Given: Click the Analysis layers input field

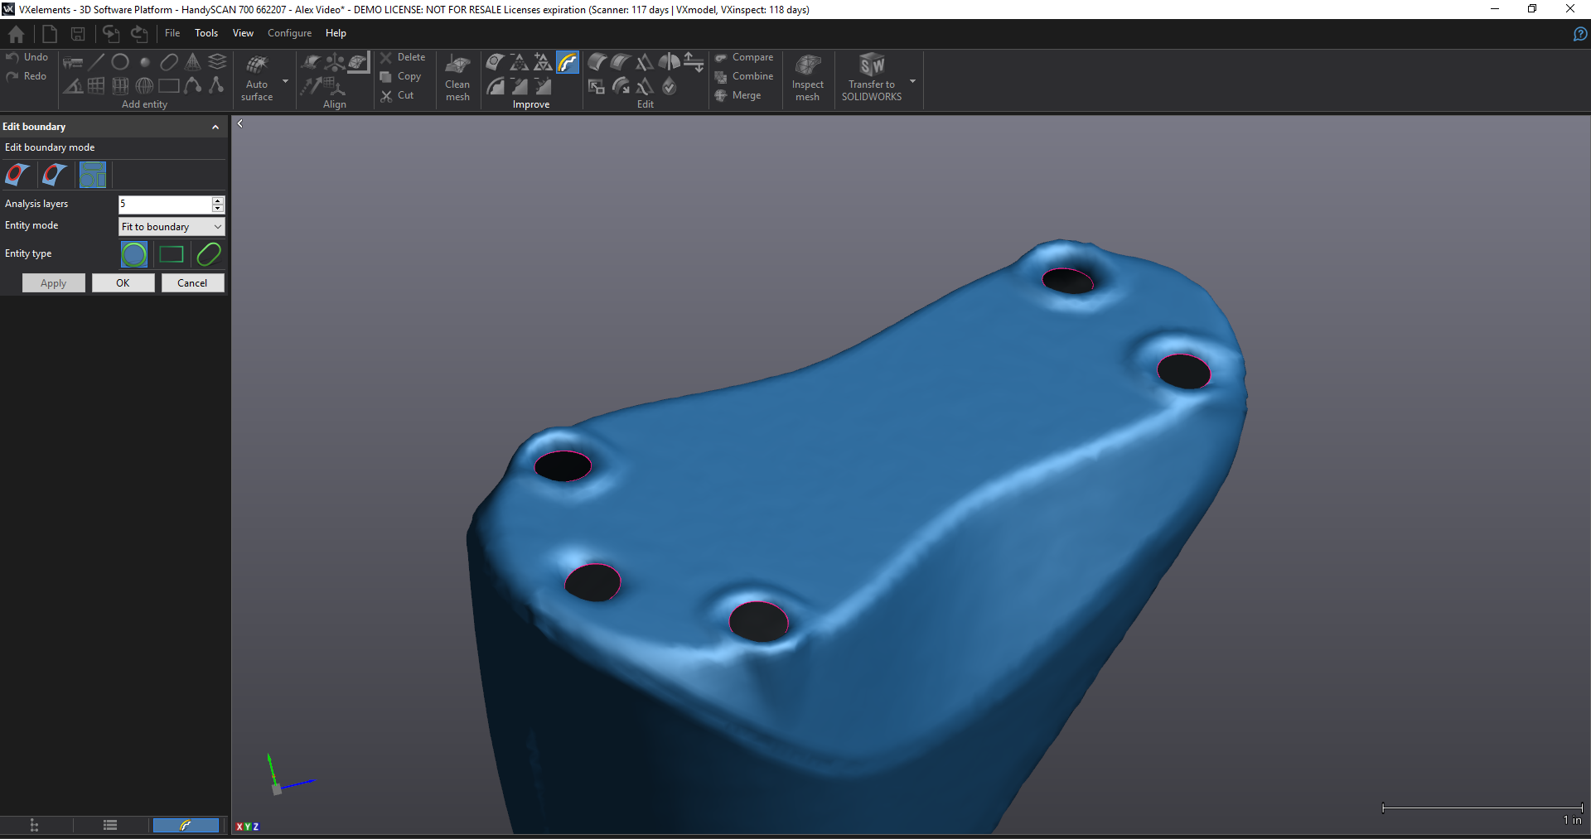Looking at the screenshot, I should (x=164, y=204).
